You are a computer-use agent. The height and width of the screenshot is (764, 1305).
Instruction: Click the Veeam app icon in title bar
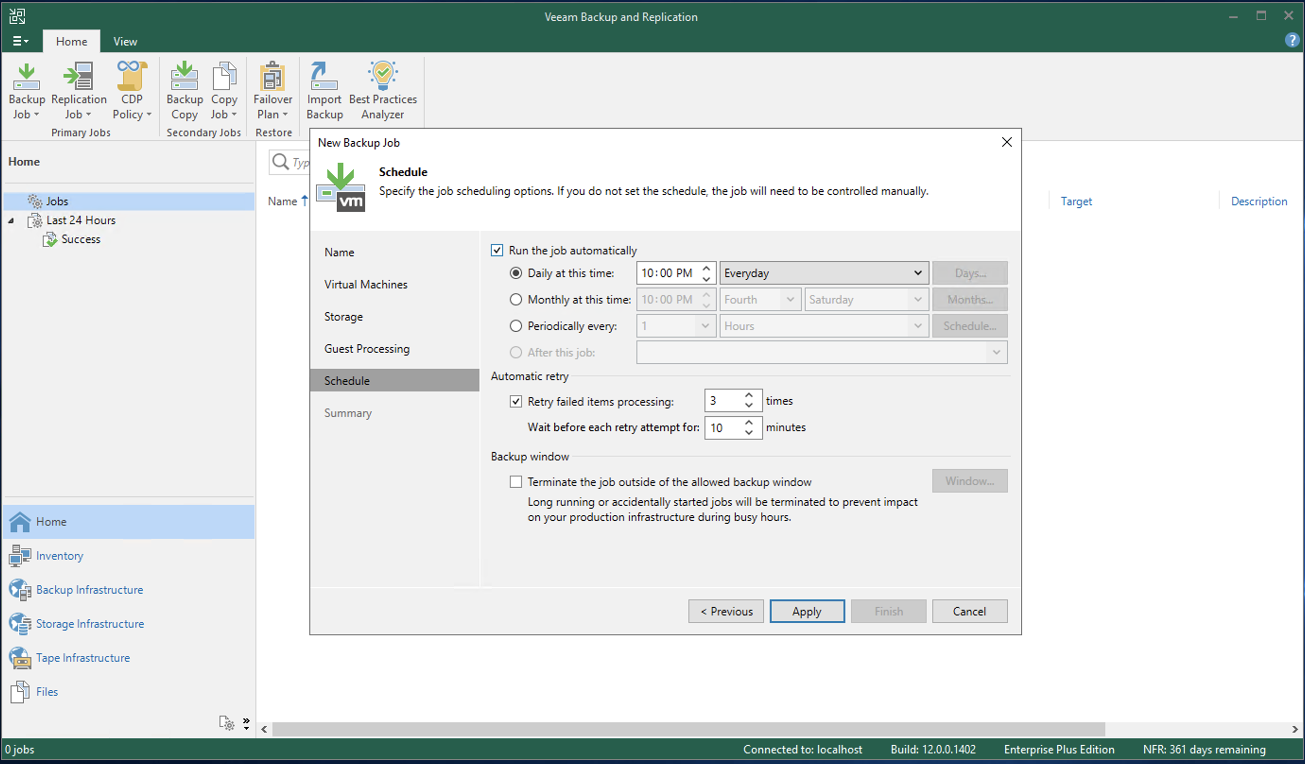(17, 16)
